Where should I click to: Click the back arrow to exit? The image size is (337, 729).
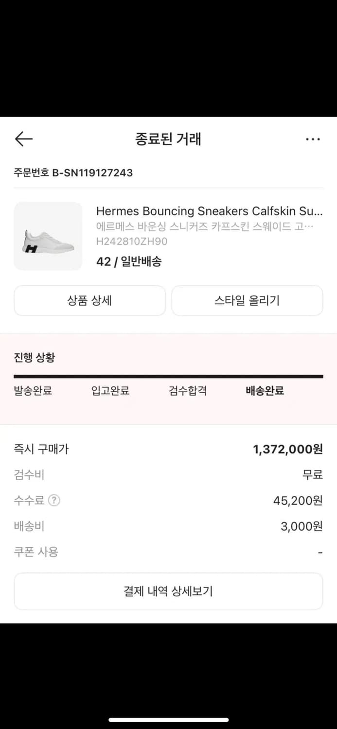click(x=23, y=139)
